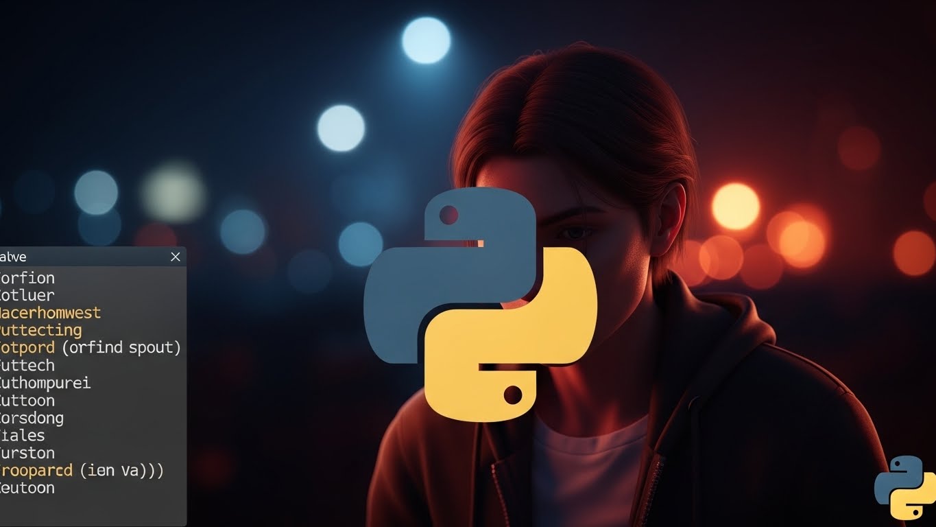
Task: Select 'eutoon' at the bottom of the list
Action: pos(27,488)
